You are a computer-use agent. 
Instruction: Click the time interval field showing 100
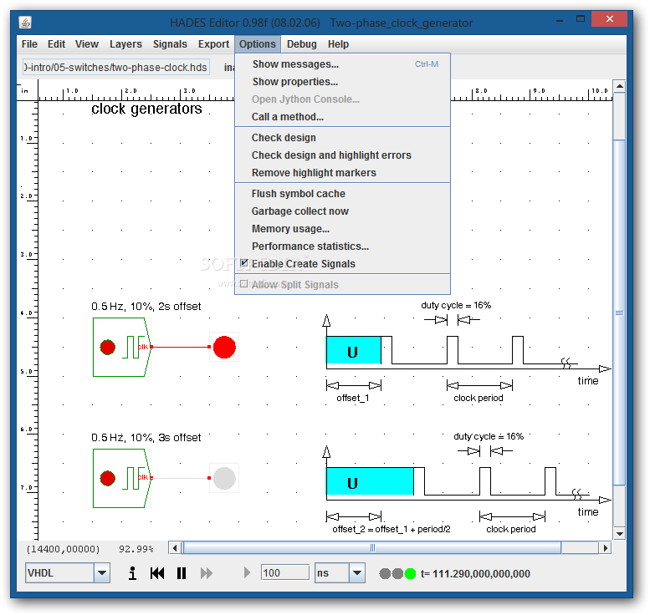click(x=284, y=573)
